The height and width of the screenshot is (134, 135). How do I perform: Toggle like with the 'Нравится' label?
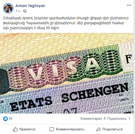click(x=27, y=129)
